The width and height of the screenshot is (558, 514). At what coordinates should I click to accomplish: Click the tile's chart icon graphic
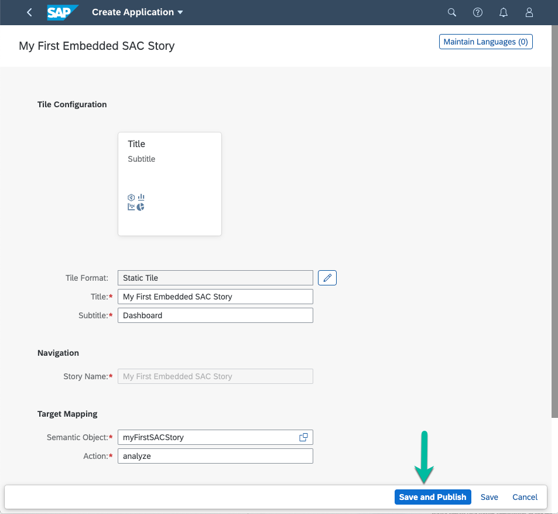136,202
